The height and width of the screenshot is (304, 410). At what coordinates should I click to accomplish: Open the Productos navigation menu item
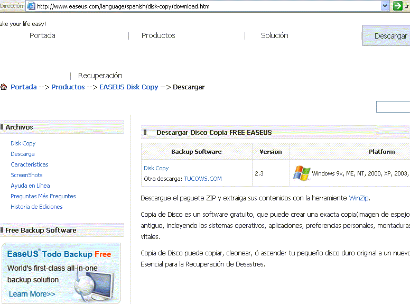click(158, 35)
